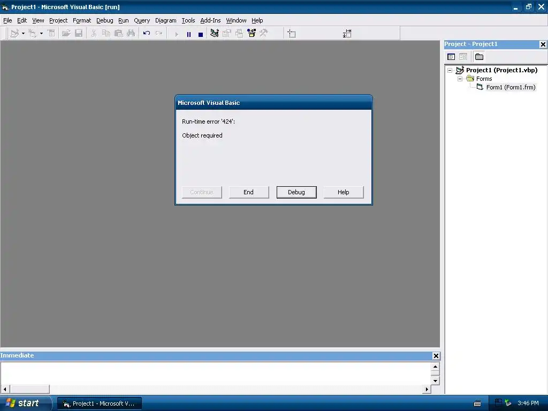Click the Start (run) play icon
The height and width of the screenshot is (411, 548).
177,34
